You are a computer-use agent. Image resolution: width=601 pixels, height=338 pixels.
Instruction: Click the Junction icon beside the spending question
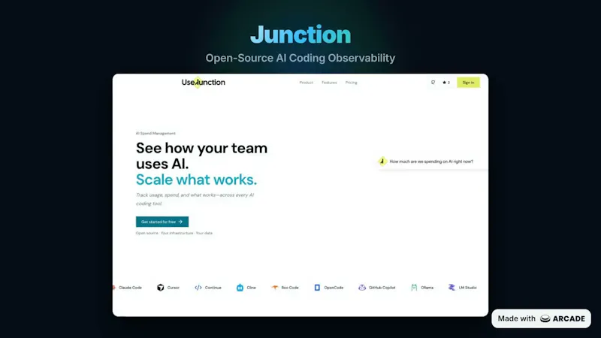click(382, 161)
